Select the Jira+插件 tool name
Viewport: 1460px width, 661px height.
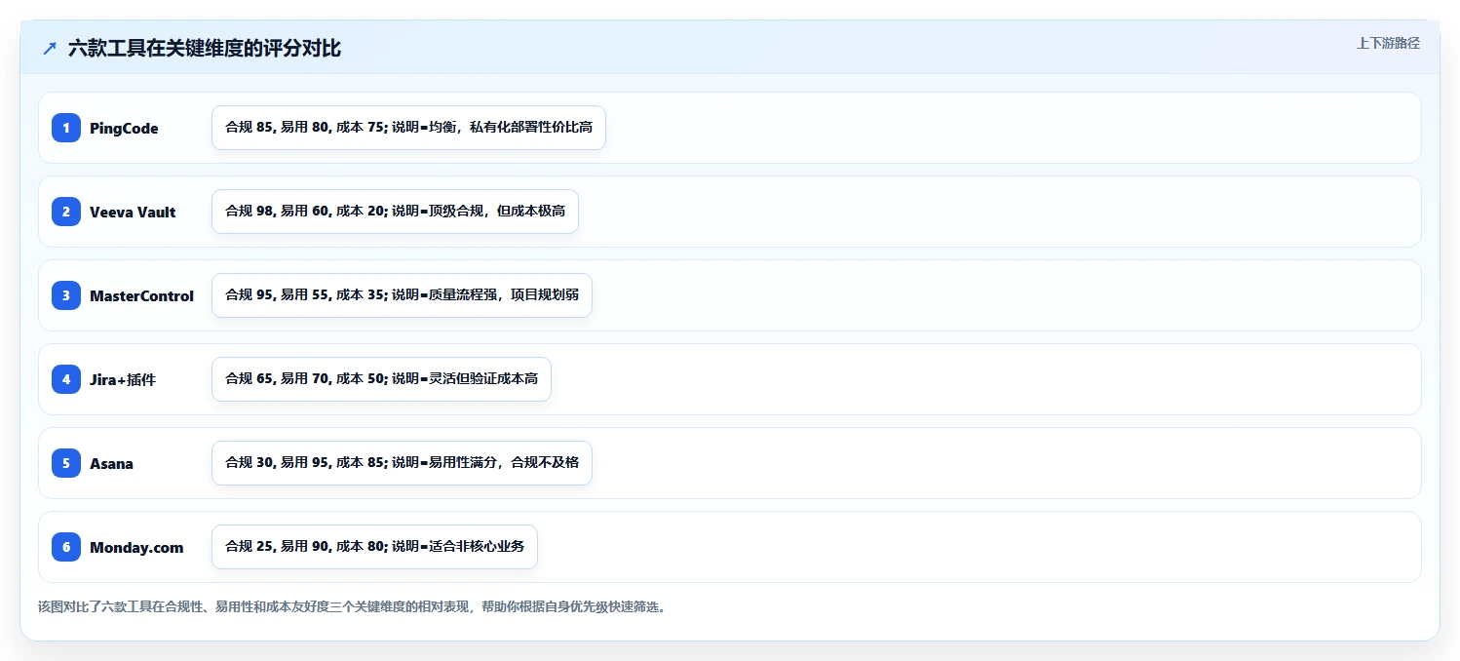click(123, 380)
